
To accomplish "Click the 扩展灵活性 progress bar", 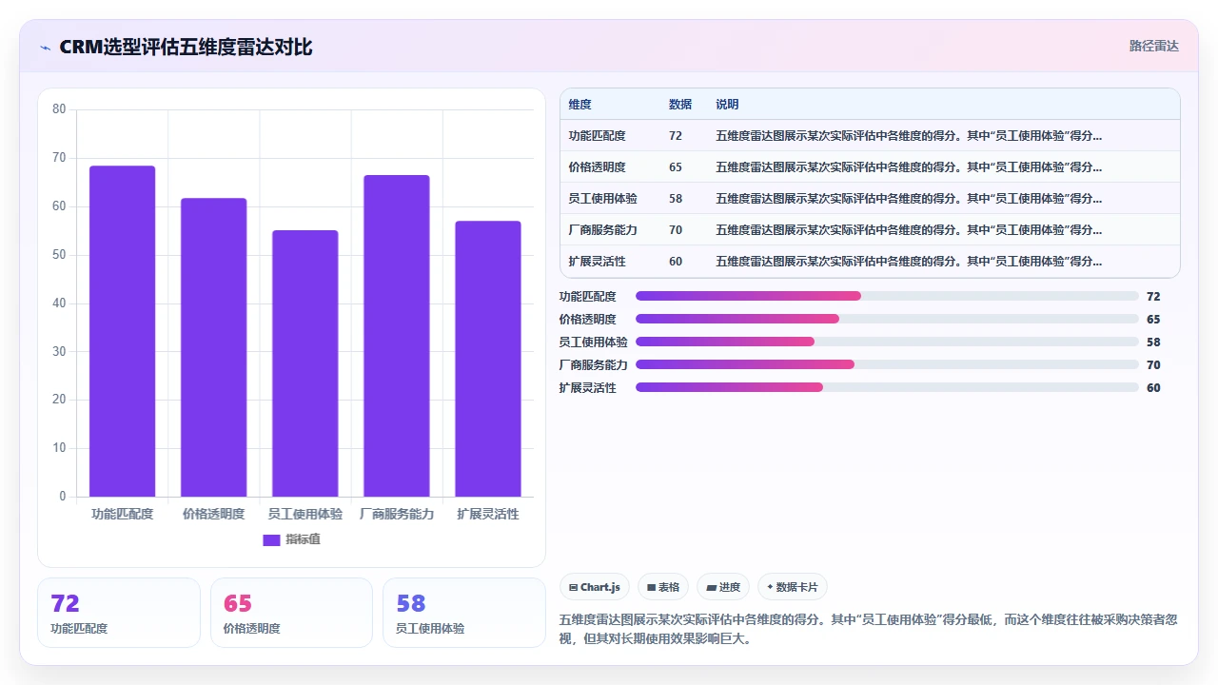I will pyautogui.click(x=887, y=387).
